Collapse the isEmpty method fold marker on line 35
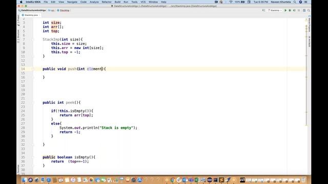The height and width of the screenshot is (184, 328). coord(33,157)
